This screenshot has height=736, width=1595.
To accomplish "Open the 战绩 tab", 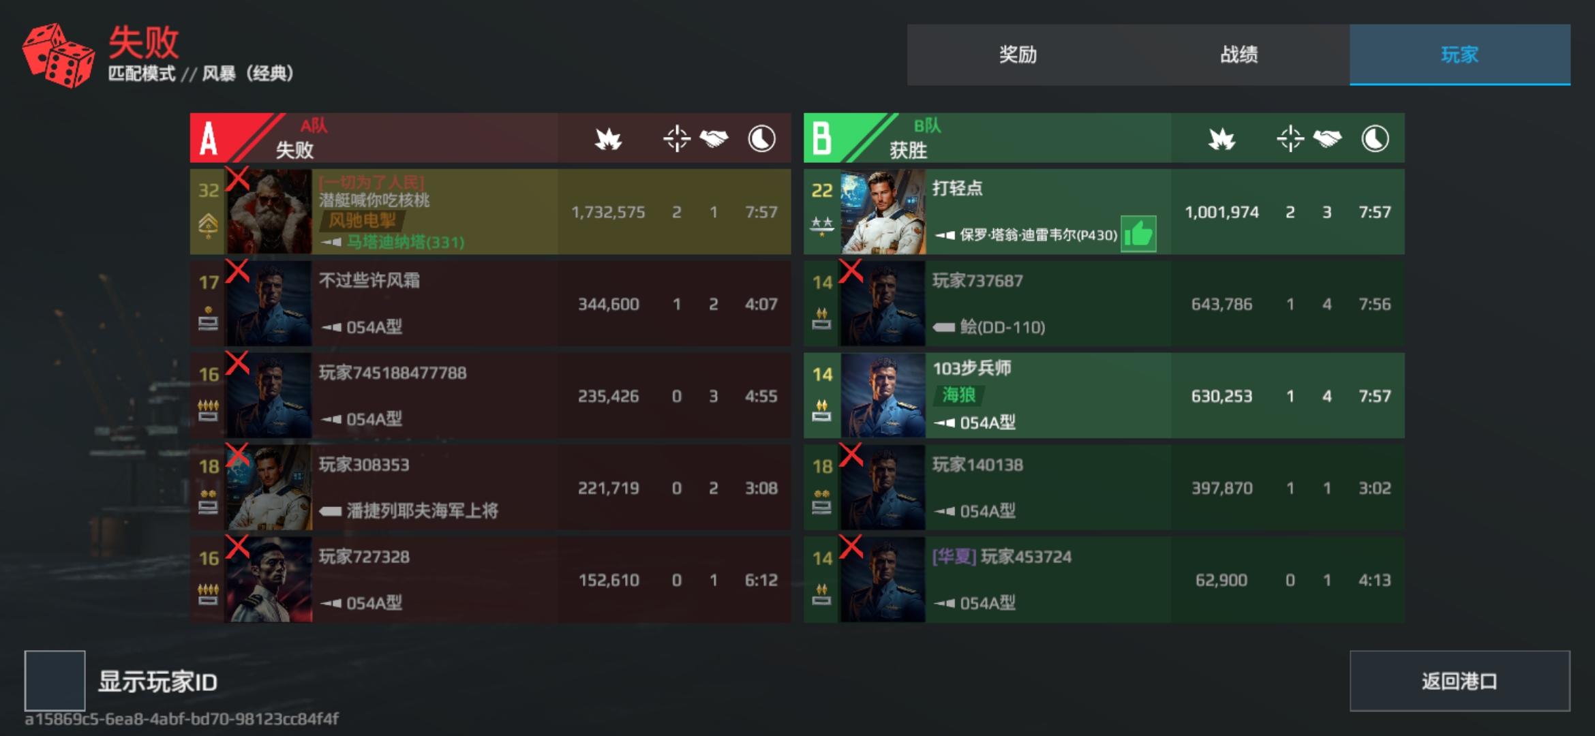I will [1239, 55].
